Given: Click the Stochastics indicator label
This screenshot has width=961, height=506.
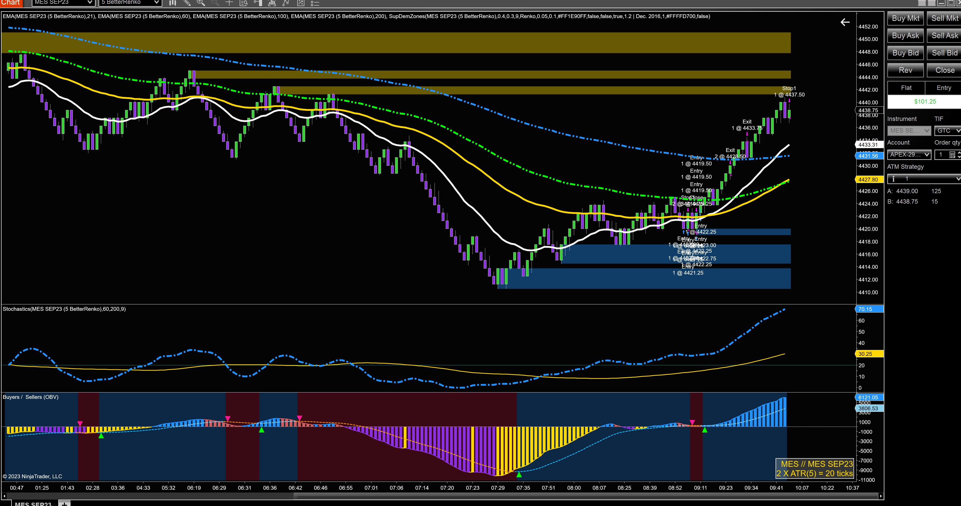Looking at the screenshot, I should pos(64,309).
